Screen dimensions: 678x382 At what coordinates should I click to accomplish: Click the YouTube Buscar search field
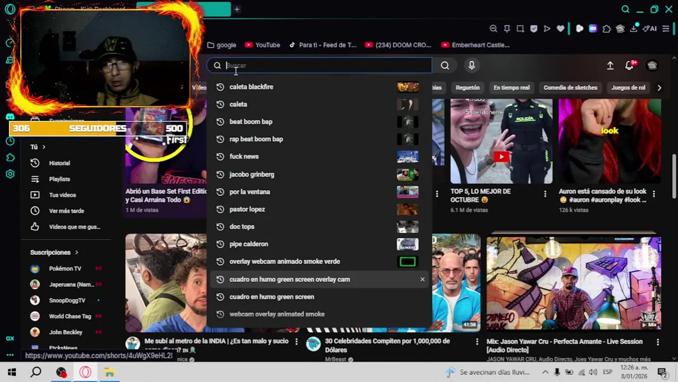(x=319, y=65)
